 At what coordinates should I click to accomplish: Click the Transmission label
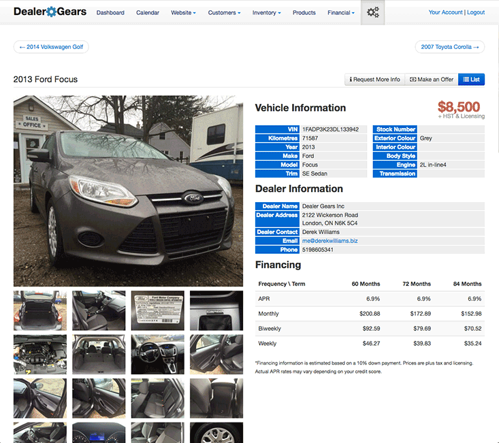click(x=395, y=174)
